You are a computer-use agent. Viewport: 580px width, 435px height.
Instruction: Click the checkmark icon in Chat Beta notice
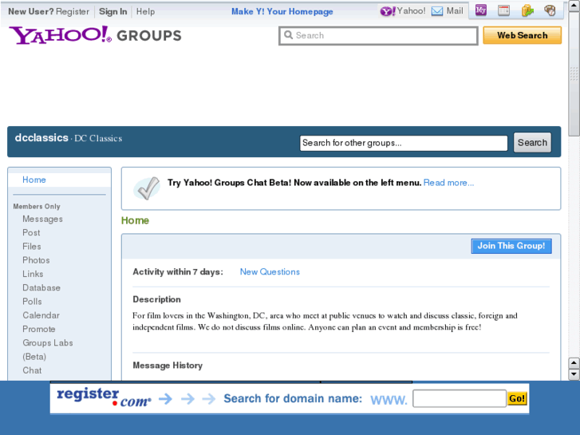[x=147, y=188]
